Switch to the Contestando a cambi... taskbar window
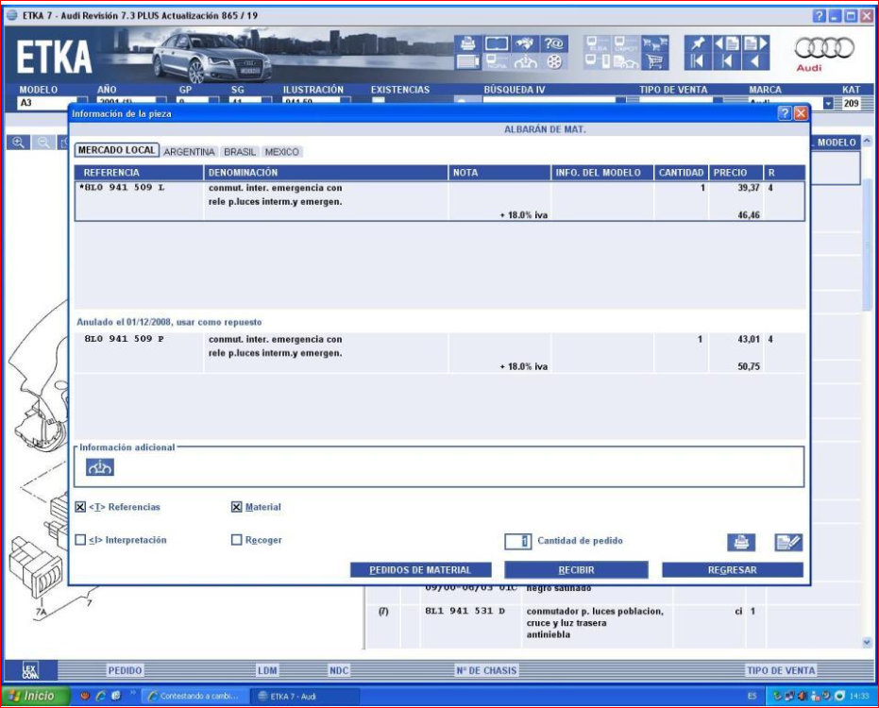Image resolution: width=879 pixels, height=708 pixels. 194,697
